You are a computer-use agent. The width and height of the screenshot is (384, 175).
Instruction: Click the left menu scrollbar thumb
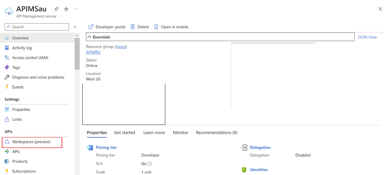77,54
